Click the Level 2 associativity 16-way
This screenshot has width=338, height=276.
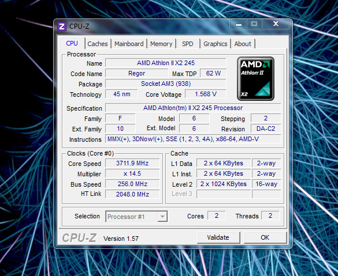266,184
